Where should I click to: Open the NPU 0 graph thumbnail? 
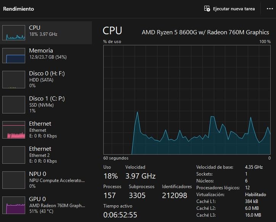tap(14, 180)
